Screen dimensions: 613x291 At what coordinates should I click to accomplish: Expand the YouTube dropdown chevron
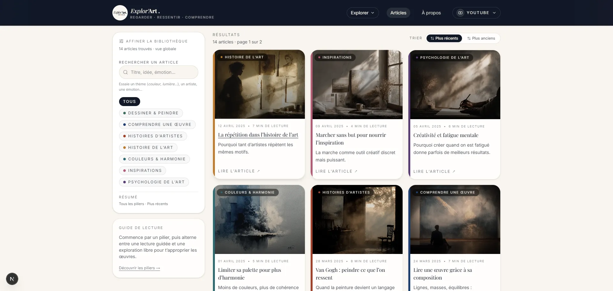tap(495, 13)
